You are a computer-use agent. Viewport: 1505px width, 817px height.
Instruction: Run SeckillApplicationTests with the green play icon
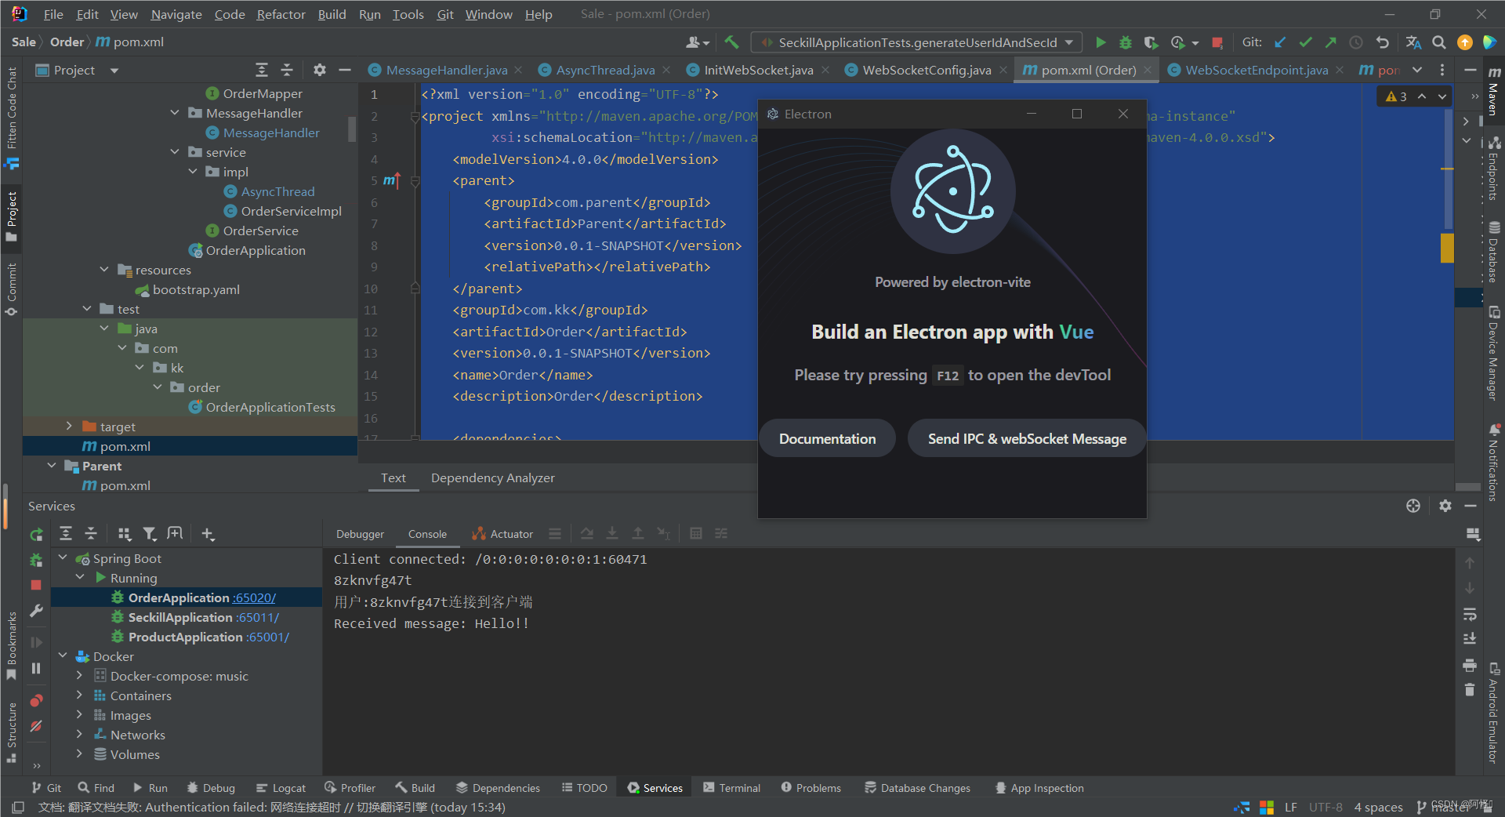(x=1101, y=42)
